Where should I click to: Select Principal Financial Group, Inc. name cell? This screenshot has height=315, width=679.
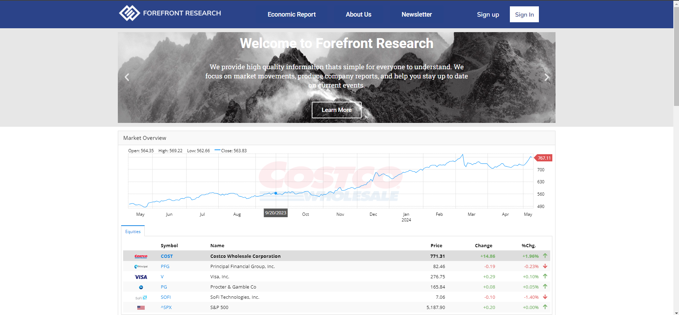(242, 267)
